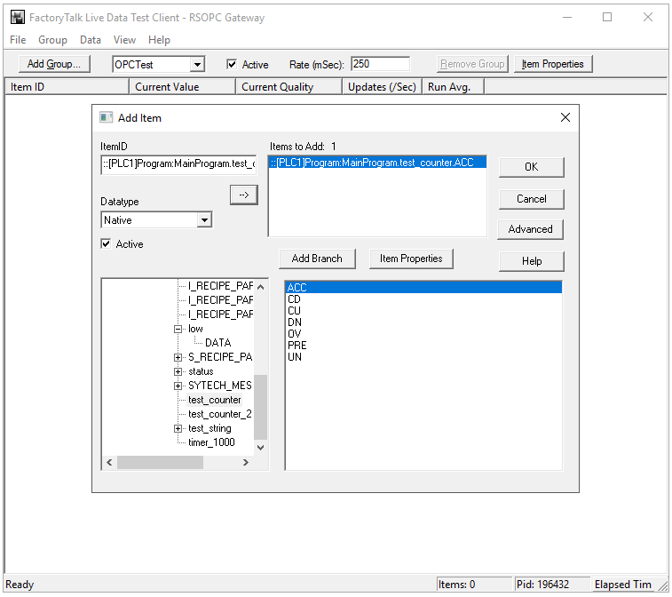Minimize the FactoryTalk window

coord(567,18)
